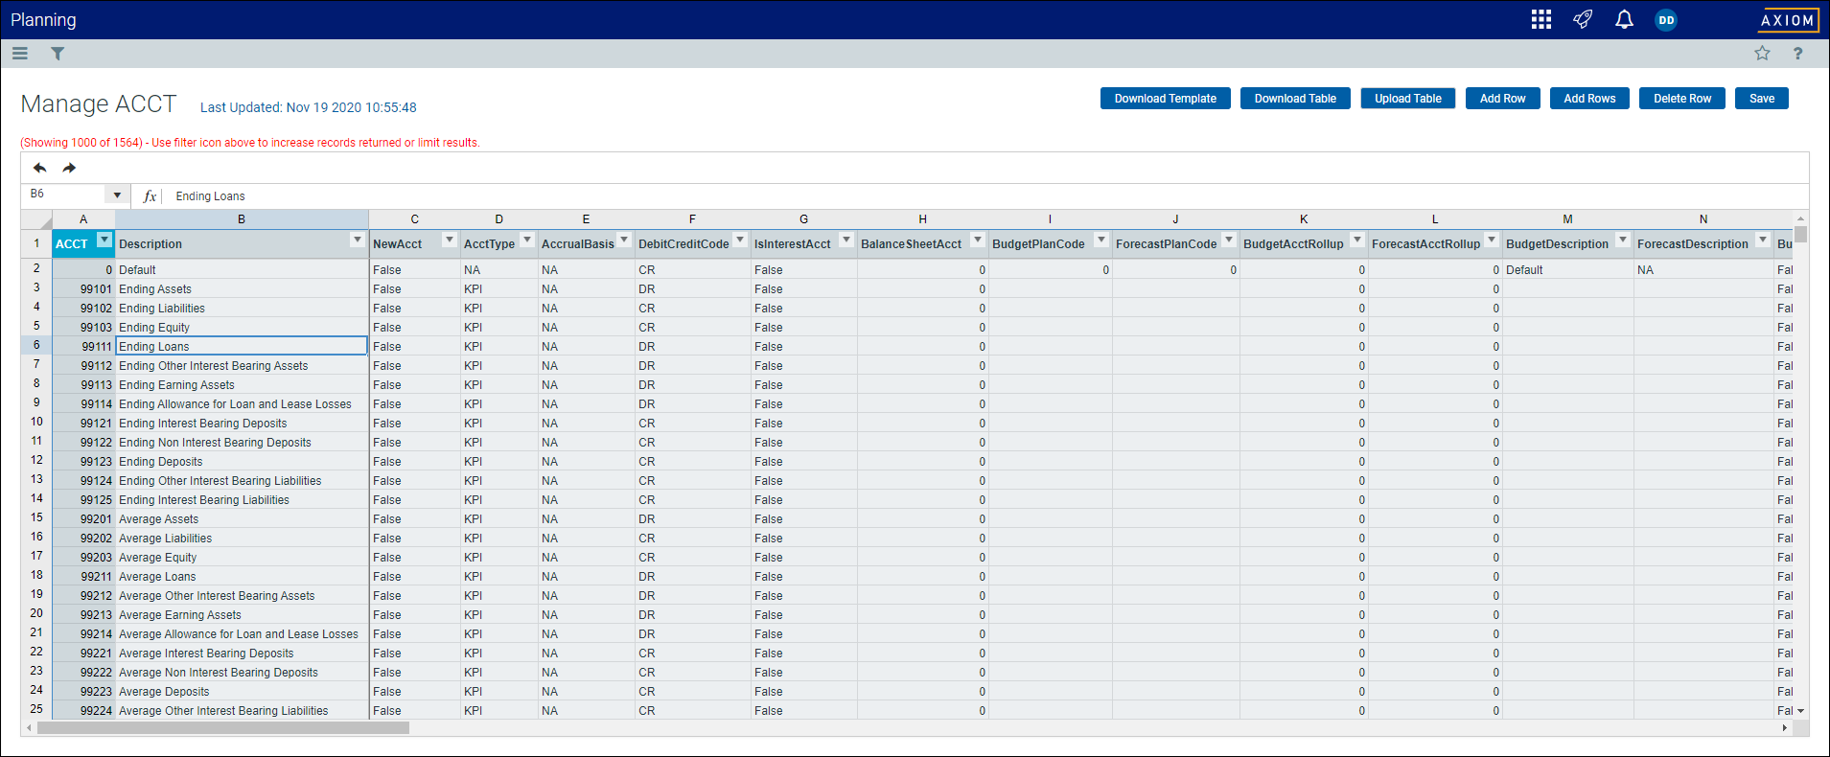
Task: Open AcctType column filter dropdown
Action: click(x=527, y=240)
